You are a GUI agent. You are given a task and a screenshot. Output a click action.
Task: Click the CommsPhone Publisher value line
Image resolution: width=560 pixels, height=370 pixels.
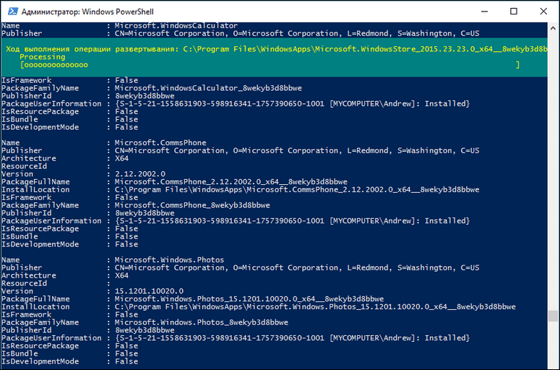(x=297, y=151)
